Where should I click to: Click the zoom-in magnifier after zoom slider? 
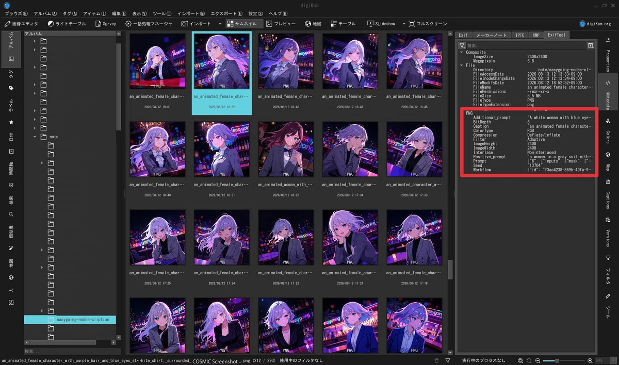click(x=590, y=360)
